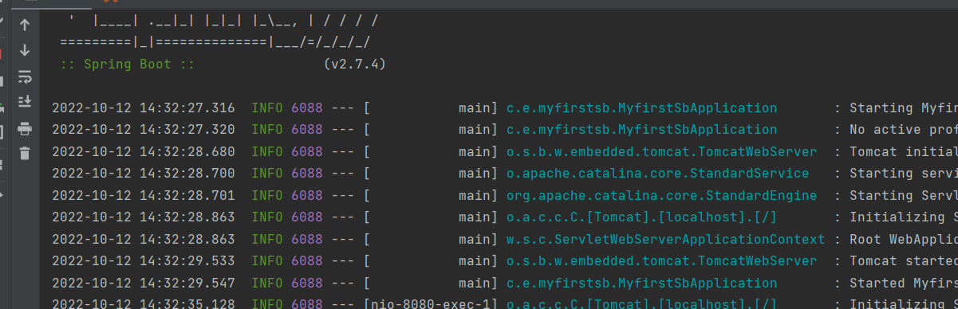Click timestamp '2022-10-12 14:32:35.128'
Viewport: 958px width, 309px height.
[144, 304]
